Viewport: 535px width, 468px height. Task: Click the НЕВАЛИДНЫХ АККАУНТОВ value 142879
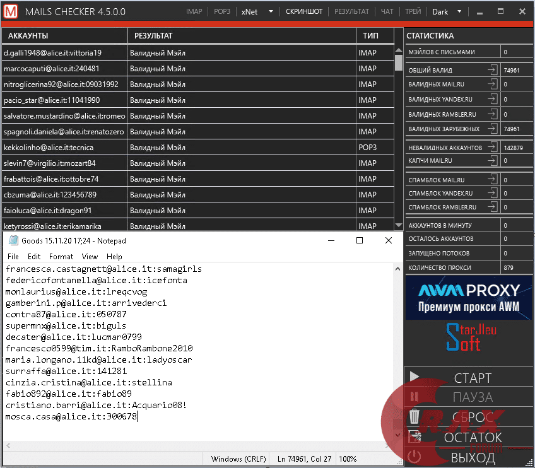pyautogui.click(x=513, y=148)
